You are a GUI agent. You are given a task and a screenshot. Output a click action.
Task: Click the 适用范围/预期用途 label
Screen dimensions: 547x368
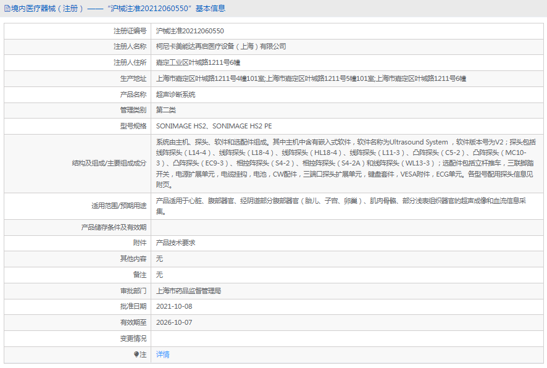tap(119, 206)
